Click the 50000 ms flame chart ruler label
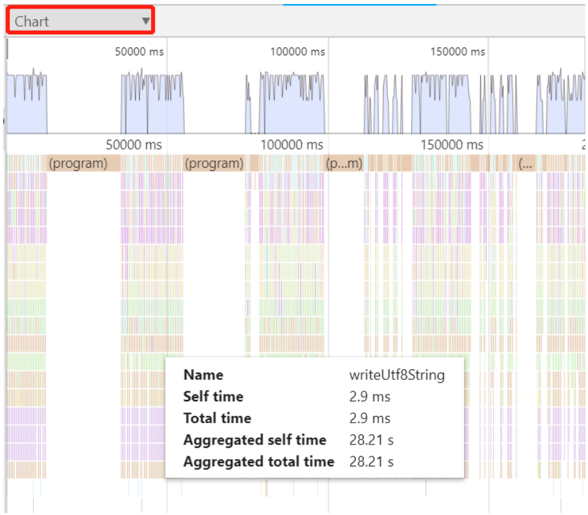 tap(134, 145)
